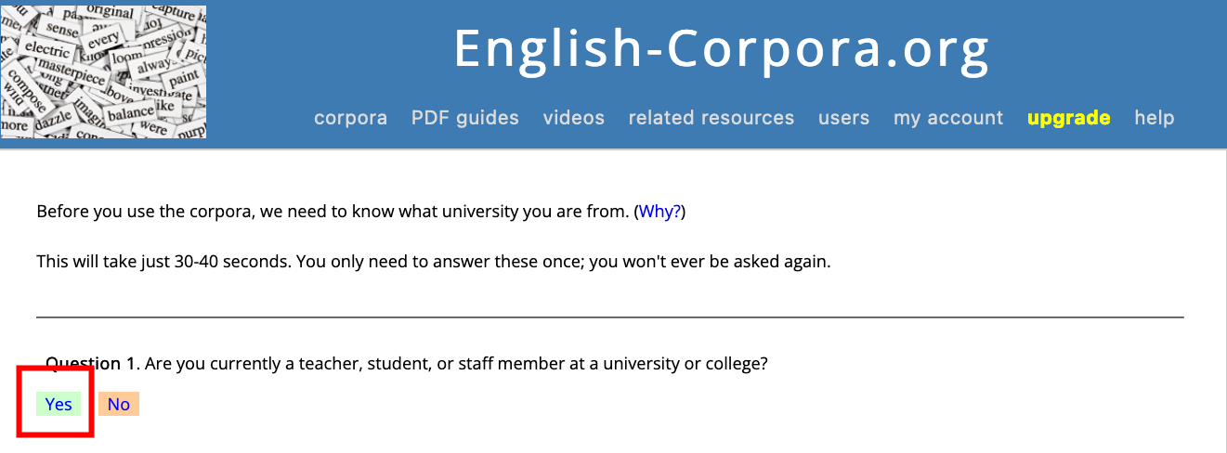Click the English-Corpora.org site title
This screenshot has width=1227, height=453.
[721, 48]
